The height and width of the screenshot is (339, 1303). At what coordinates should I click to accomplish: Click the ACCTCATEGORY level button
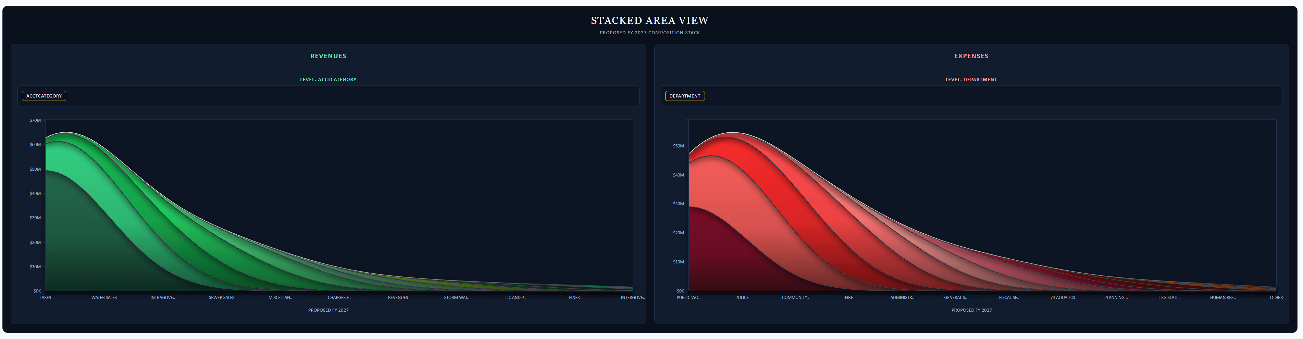pos(44,96)
